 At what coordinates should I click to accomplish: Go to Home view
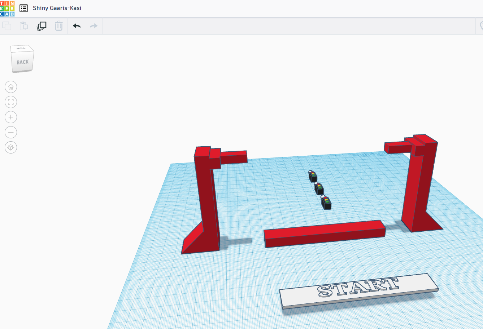coord(11,87)
